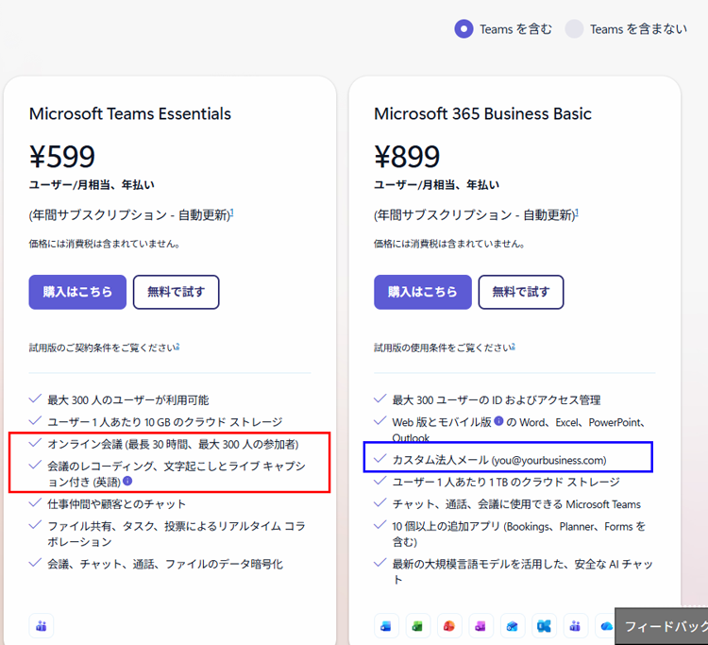The image size is (708, 645).
Task: Click ID およびアクセス管理 feature
Action: (x=497, y=400)
